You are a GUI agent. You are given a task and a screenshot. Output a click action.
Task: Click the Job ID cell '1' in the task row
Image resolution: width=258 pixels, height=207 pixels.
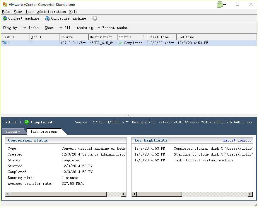[32, 43]
